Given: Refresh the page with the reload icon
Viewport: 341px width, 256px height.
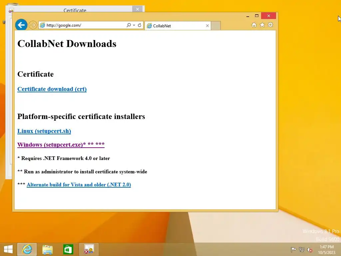Looking at the screenshot, I should (140, 25).
